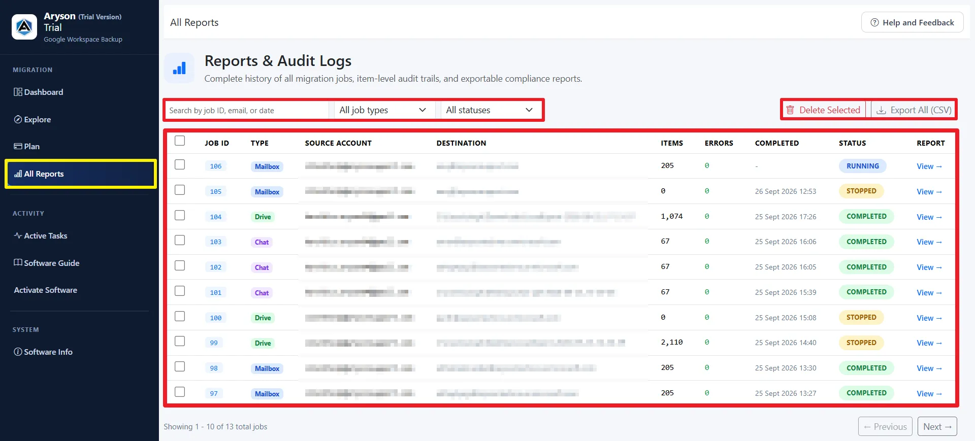Open Active Tasks page
This screenshot has height=441, width=975.
pyautogui.click(x=41, y=235)
